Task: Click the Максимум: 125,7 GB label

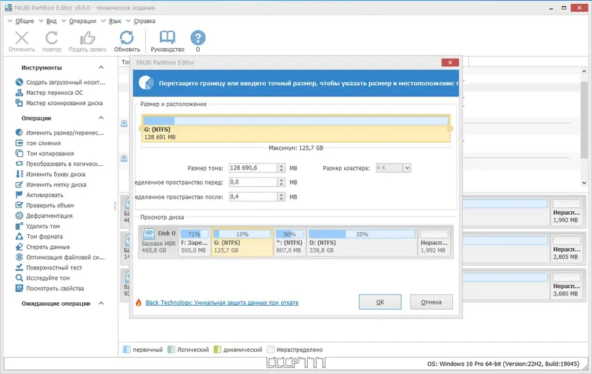Action: 295,148
